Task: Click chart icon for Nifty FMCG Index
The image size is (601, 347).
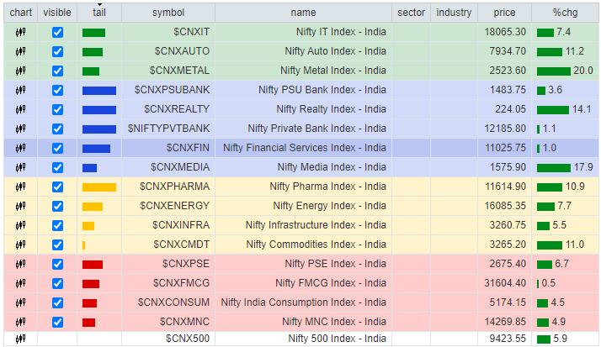Action: click(20, 283)
